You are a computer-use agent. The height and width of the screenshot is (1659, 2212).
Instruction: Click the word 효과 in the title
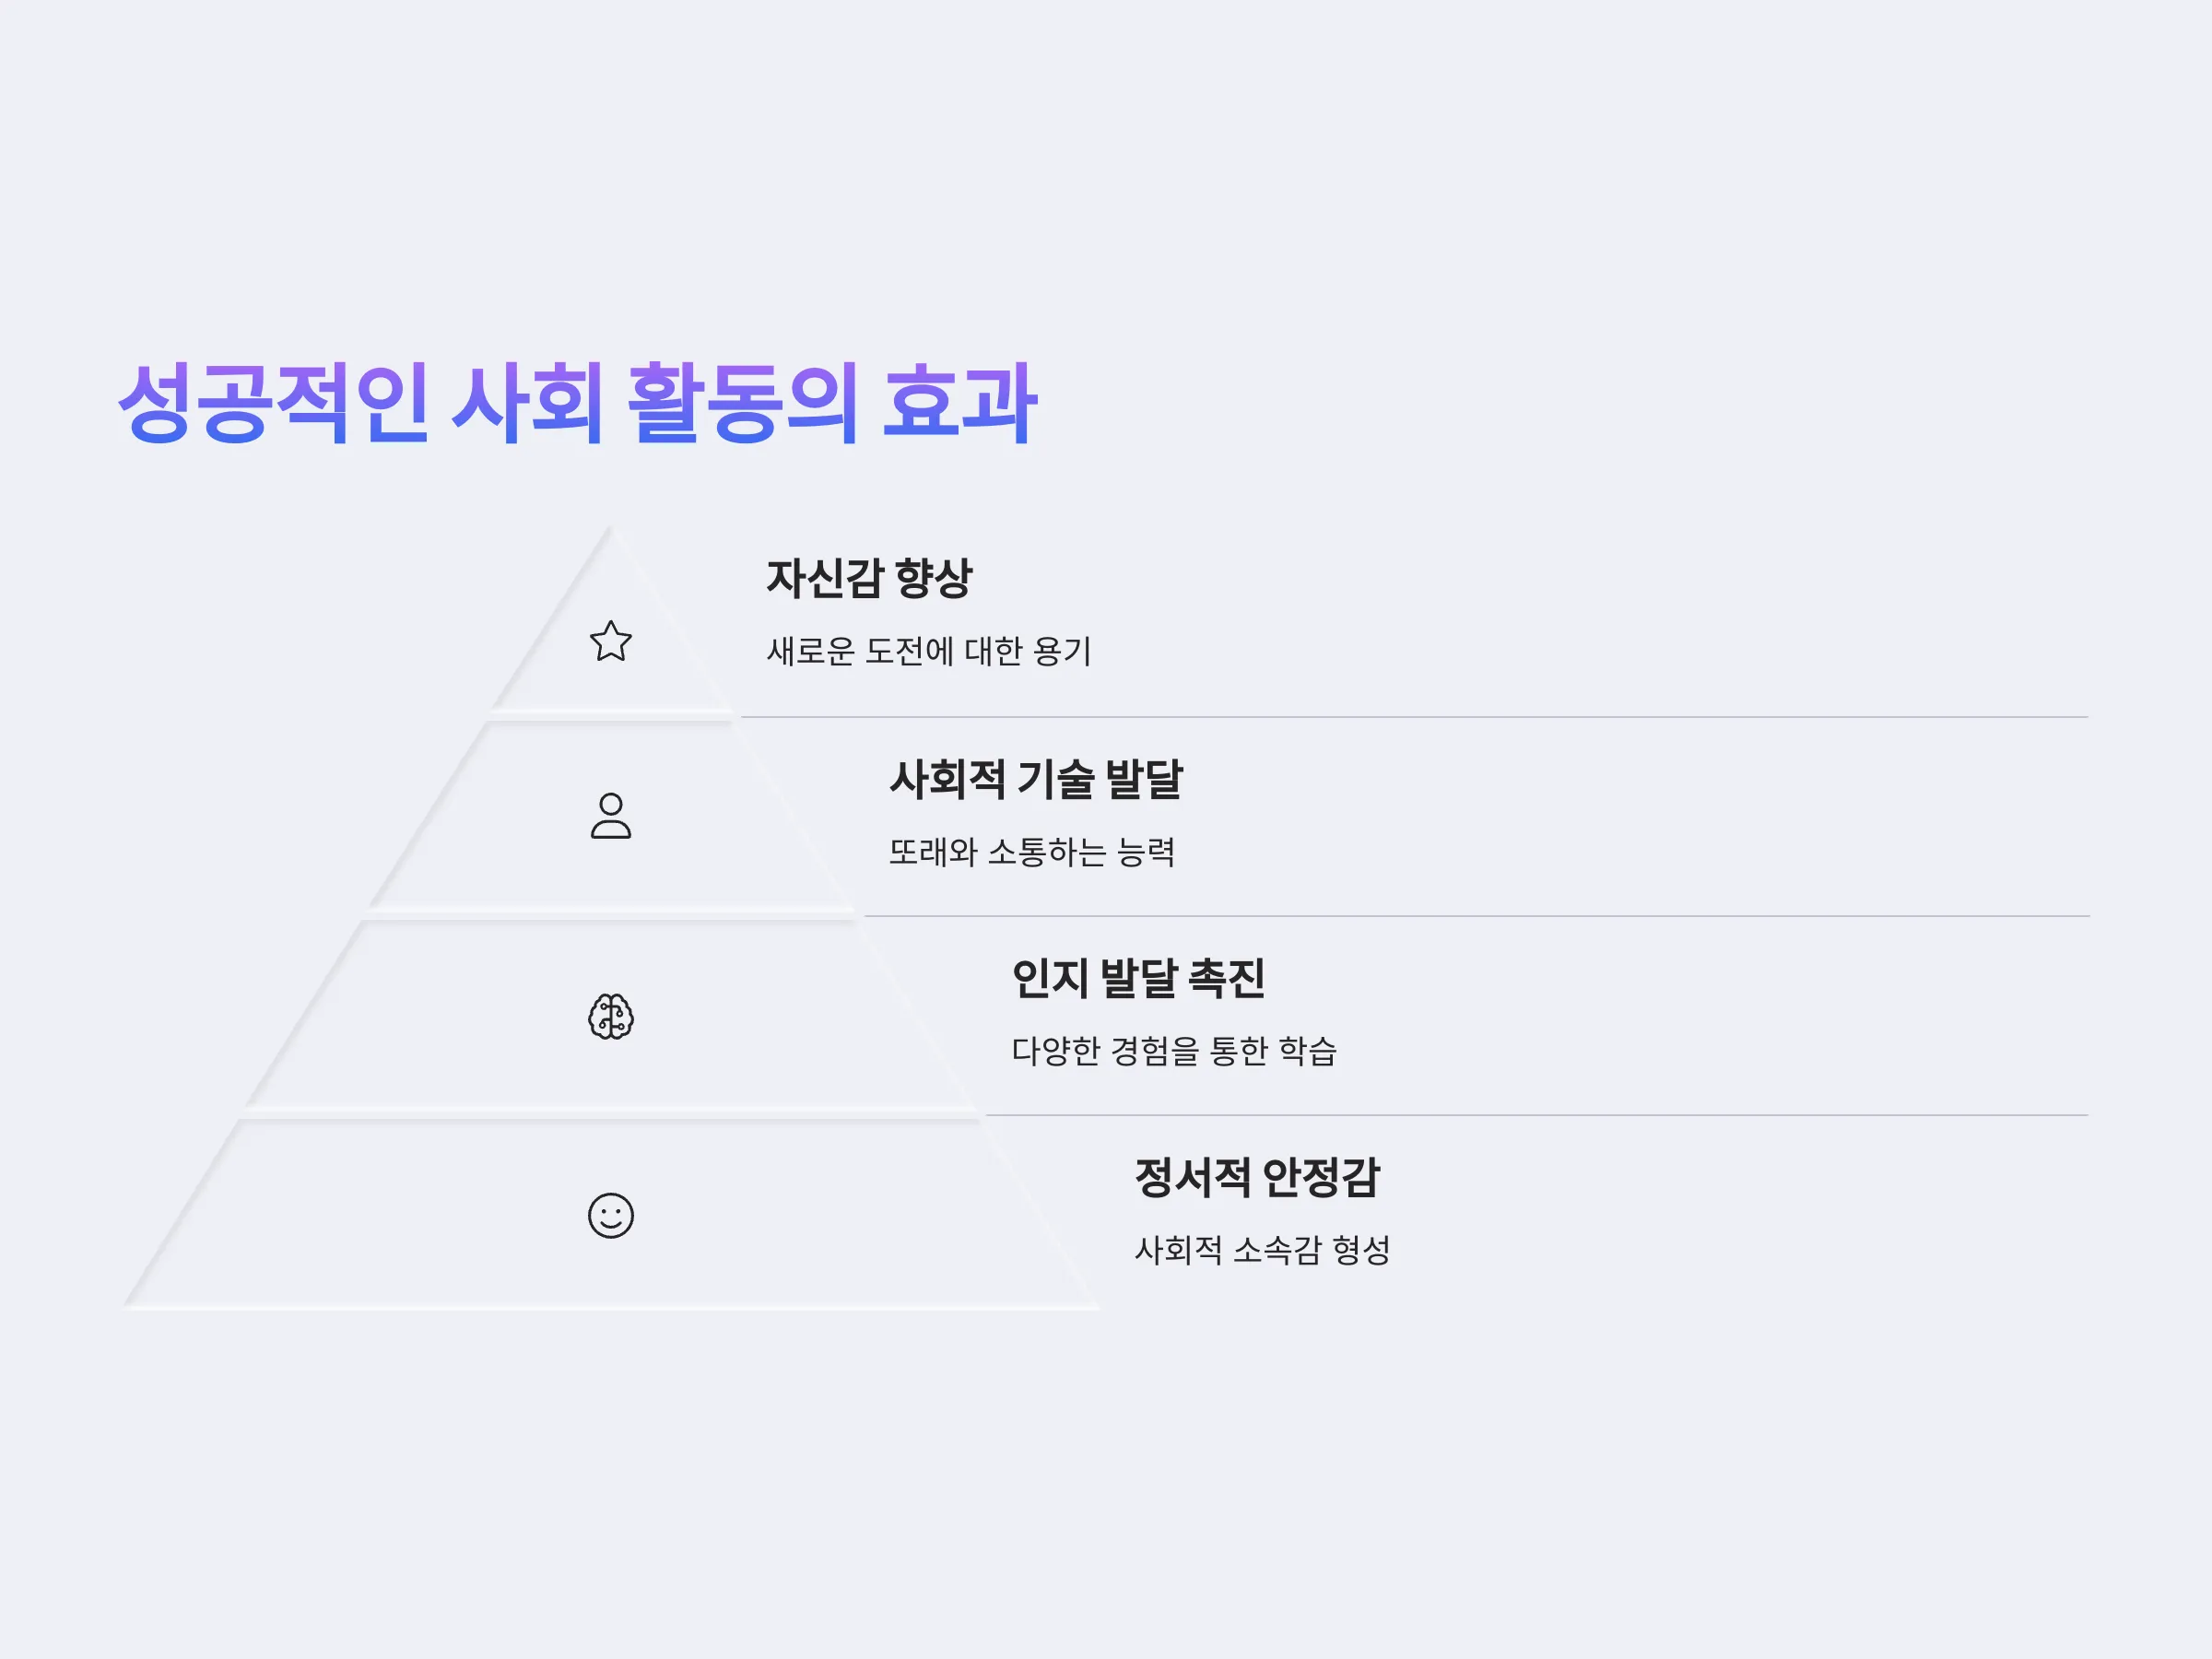click(x=960, y=403)
